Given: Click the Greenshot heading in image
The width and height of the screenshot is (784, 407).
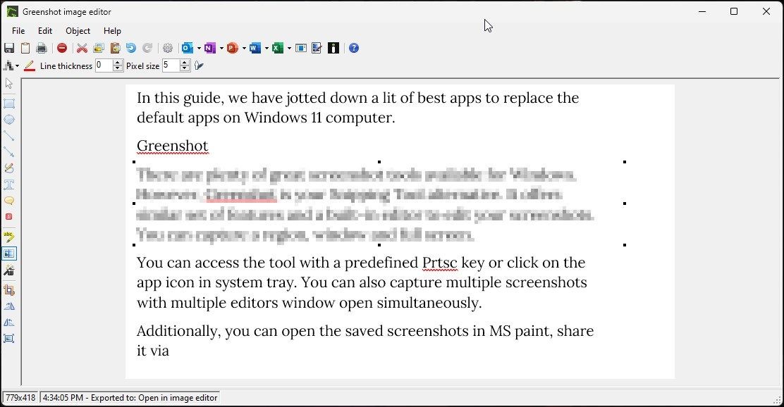Looking at the screenshot, I should (x=173, y=146).
